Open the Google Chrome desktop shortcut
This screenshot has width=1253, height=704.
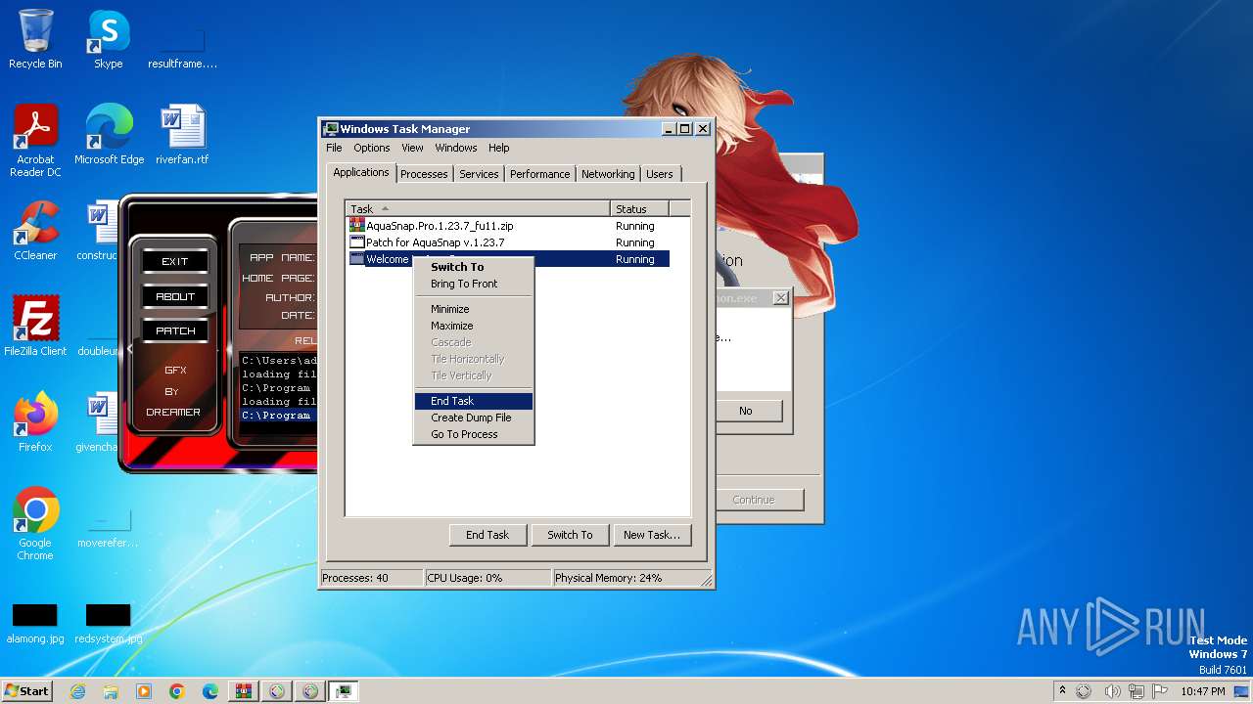pos(35,524)
